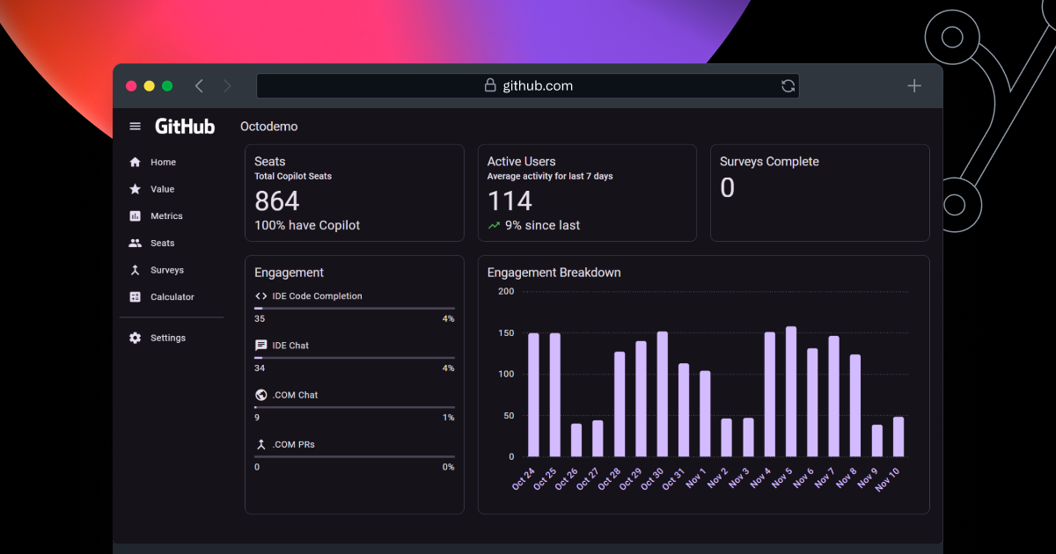This screenshot has width=1056, height=554.
Task: Click the Seats people icon
Action: (x=135, y=244)
